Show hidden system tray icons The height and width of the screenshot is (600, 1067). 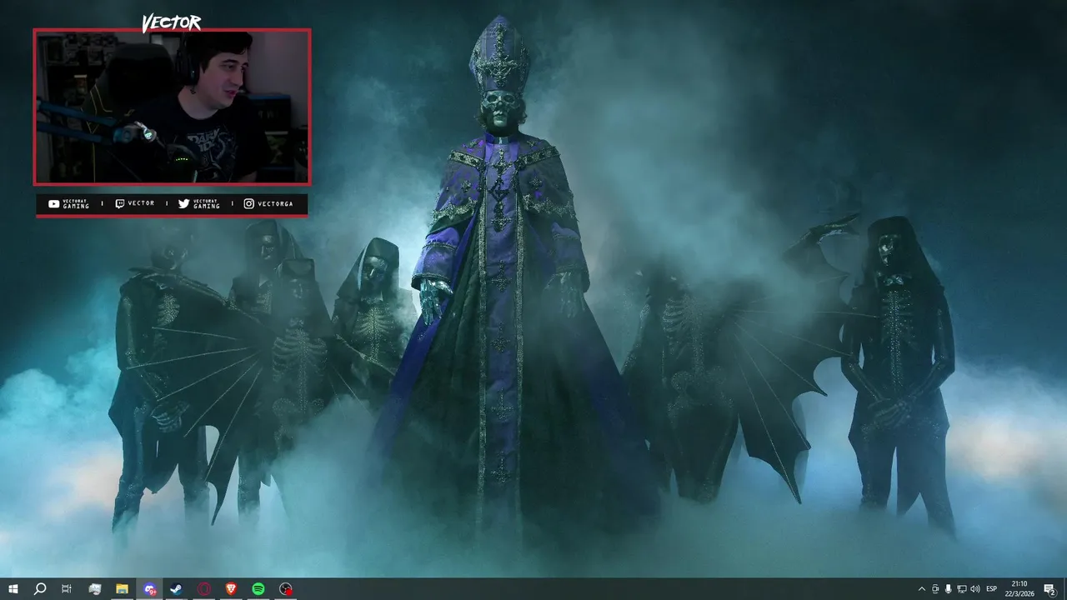coord(921,589)
